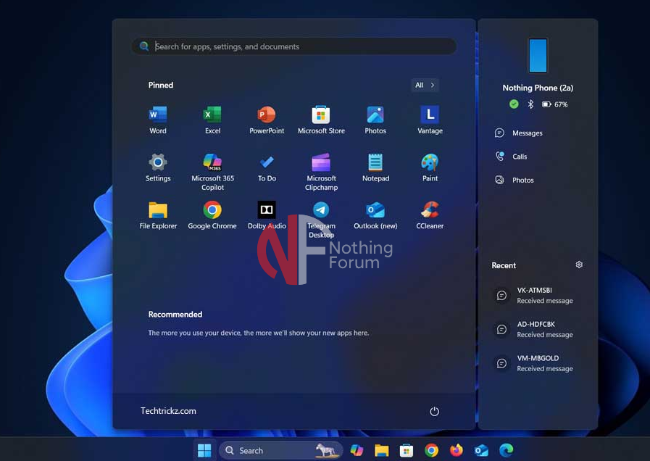
Task: Launch the Vantage app
Action: 430,120
